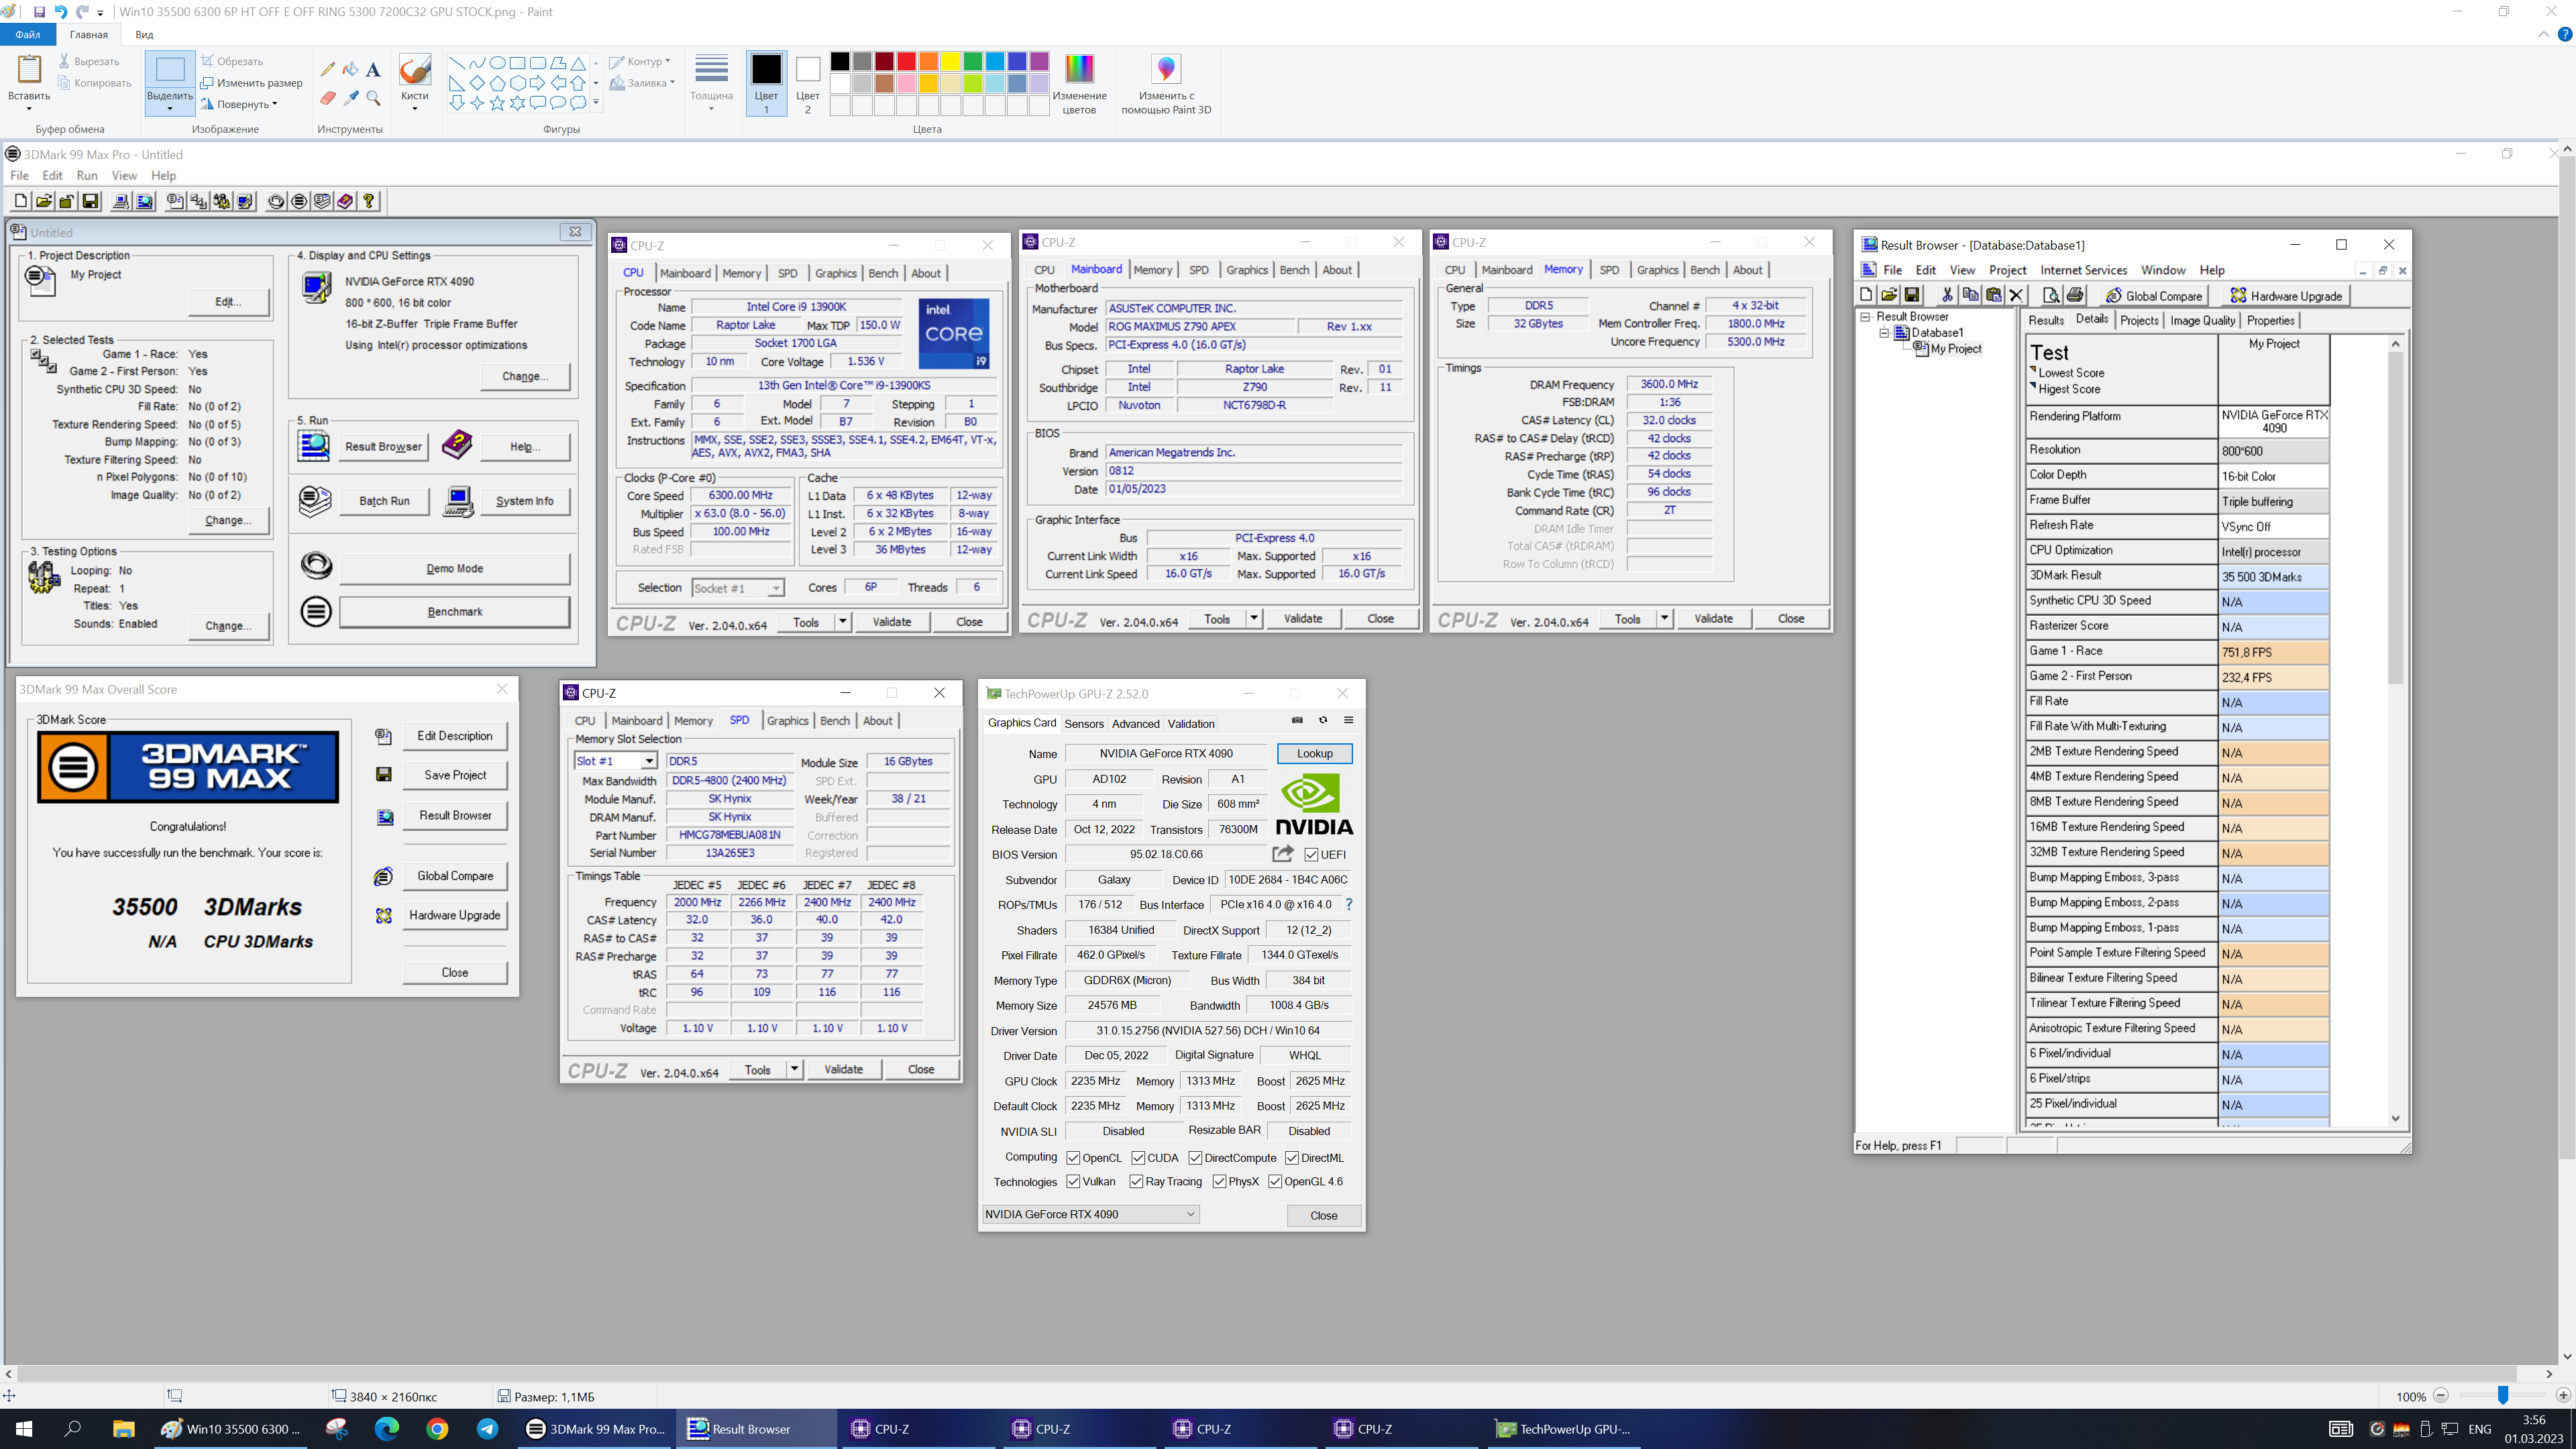
Task: Click GPU-Z screenshot camera icon
Action: (1297, 720)
